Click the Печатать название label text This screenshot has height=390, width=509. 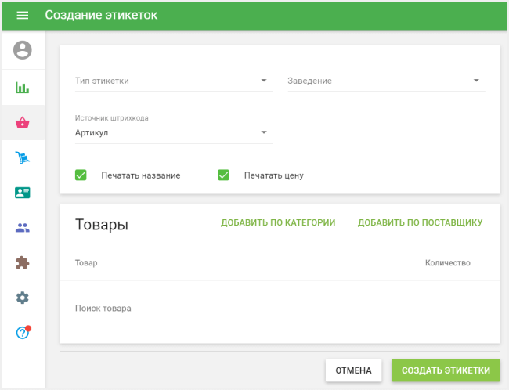(x=141, y=175)
